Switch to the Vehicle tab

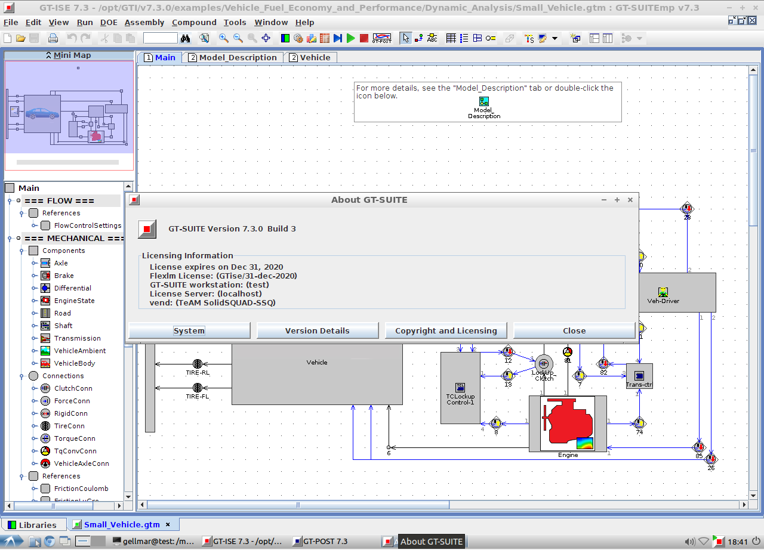310,57
